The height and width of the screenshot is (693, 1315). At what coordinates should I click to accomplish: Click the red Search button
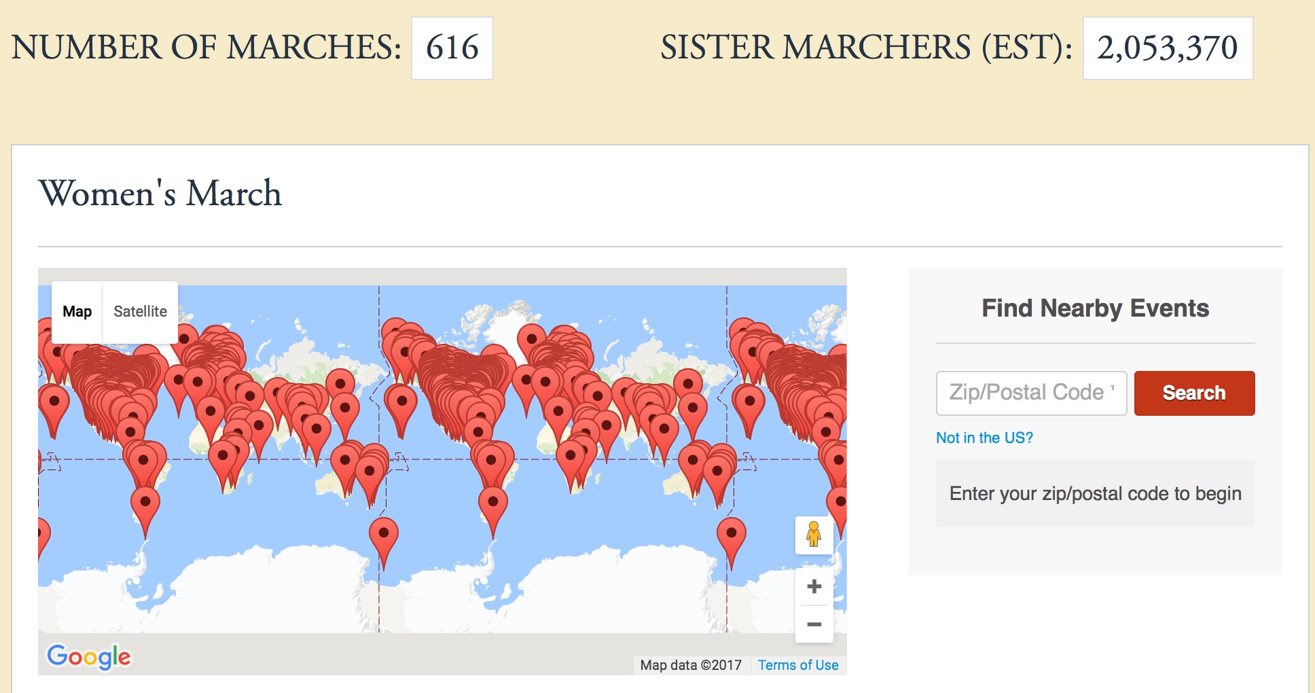pyautogui.click(x=1194, y=393)
